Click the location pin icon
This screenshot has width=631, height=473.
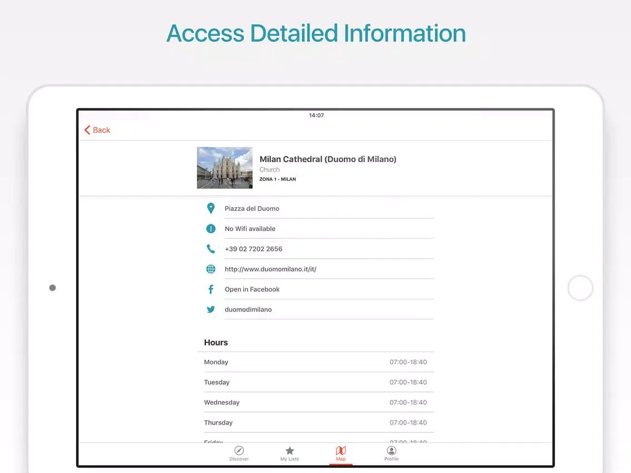(x=211, y=208)
